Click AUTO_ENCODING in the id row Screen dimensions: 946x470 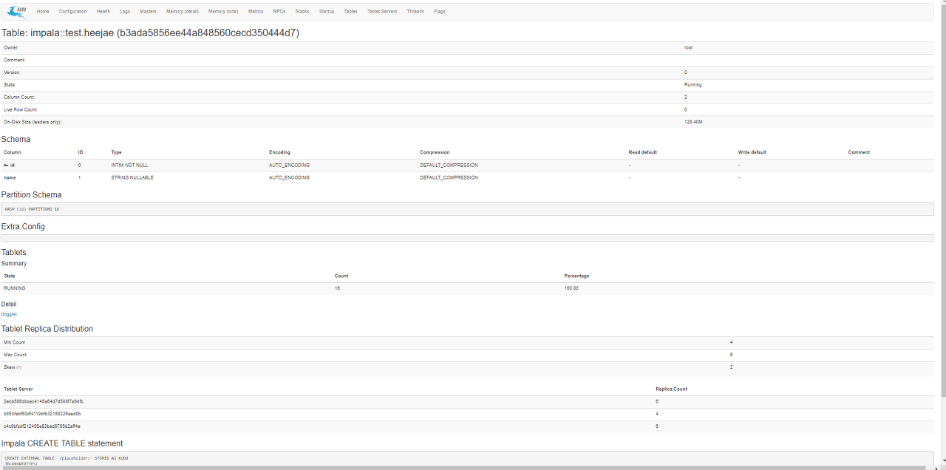[289, 165]
